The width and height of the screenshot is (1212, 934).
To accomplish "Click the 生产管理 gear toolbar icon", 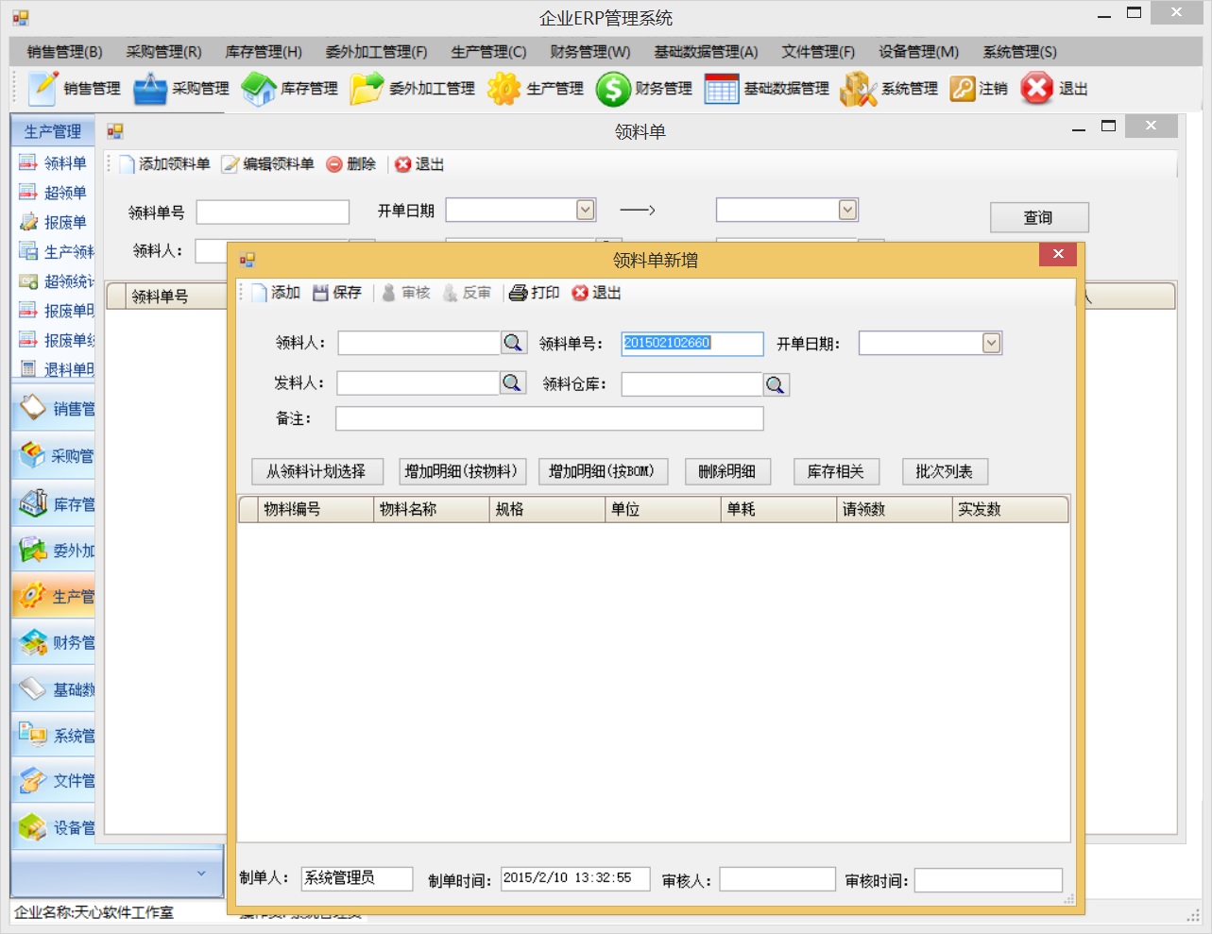I will coord(504,89).
